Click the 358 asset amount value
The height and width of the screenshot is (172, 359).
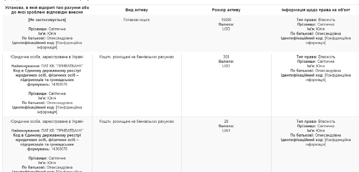coord(226,57)
